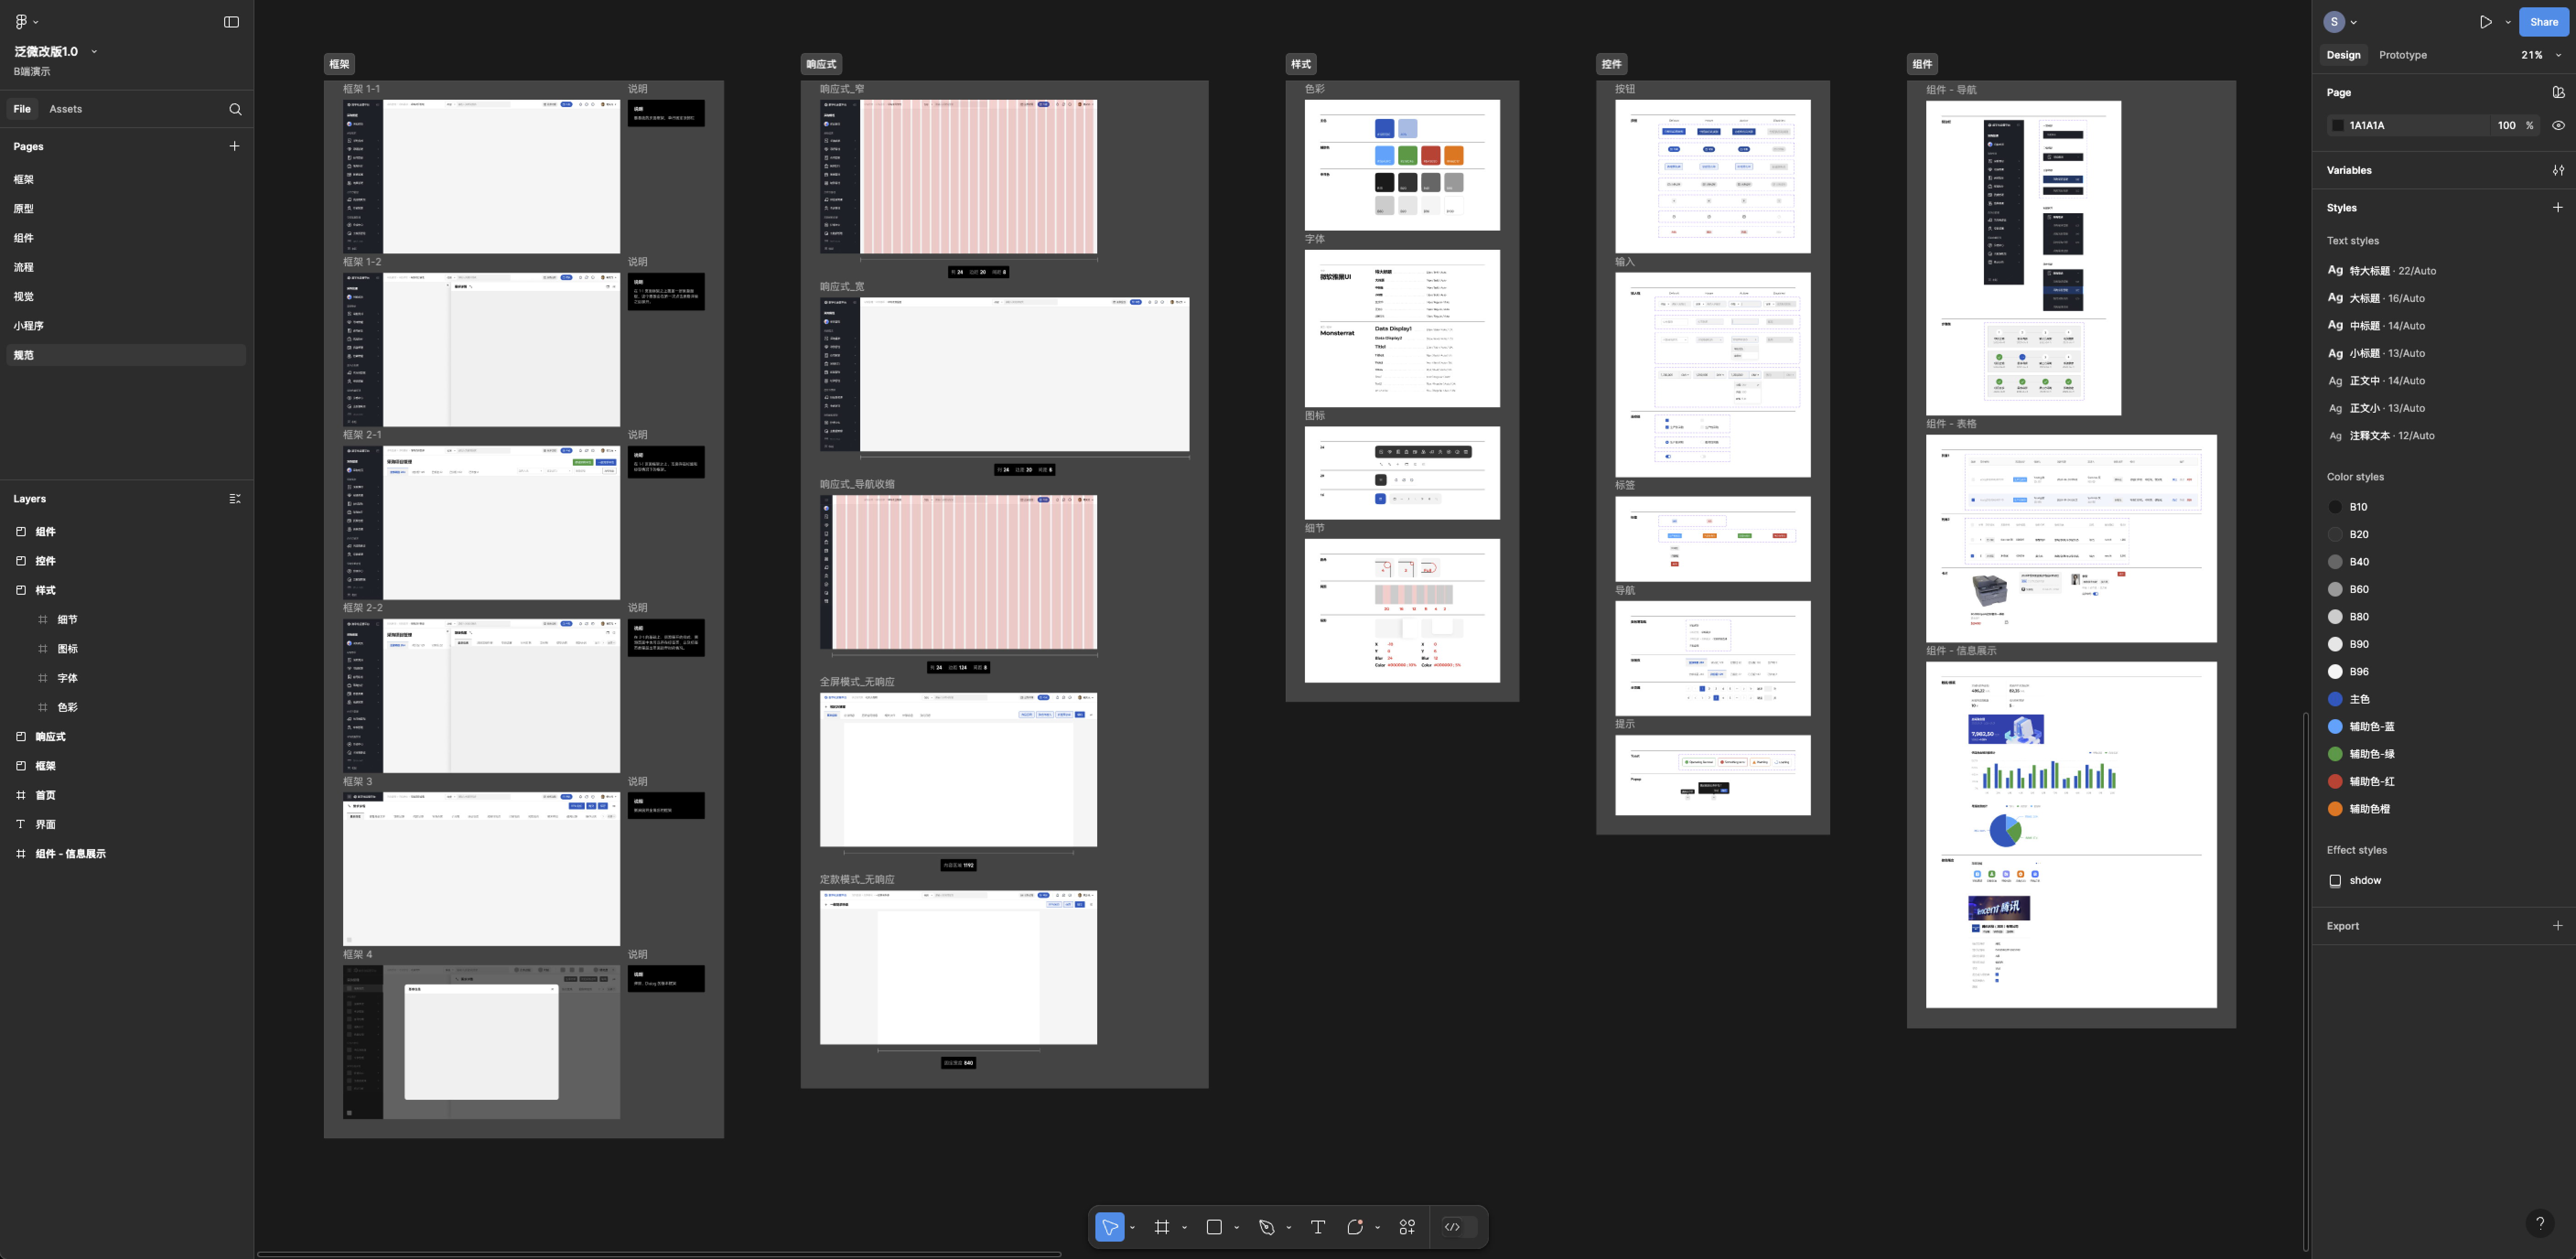Toggle page background visibility eye
The height and width of the screenshot is (1259, 2576).
click(2558, 125)
